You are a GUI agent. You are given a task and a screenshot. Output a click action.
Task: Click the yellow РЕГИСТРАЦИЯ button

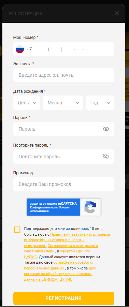64,298
